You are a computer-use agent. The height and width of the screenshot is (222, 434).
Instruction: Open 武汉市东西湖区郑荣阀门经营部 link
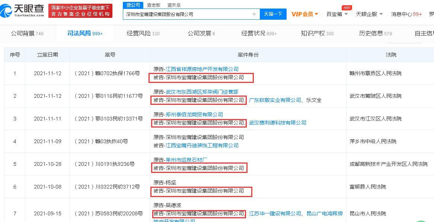pyautogui.click(x=202, y=92)
